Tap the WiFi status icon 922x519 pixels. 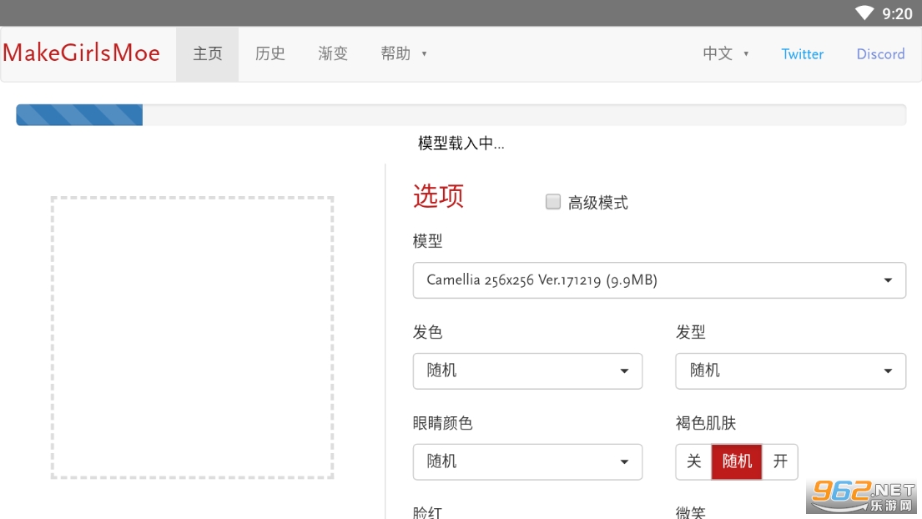(x=864, y=13)
